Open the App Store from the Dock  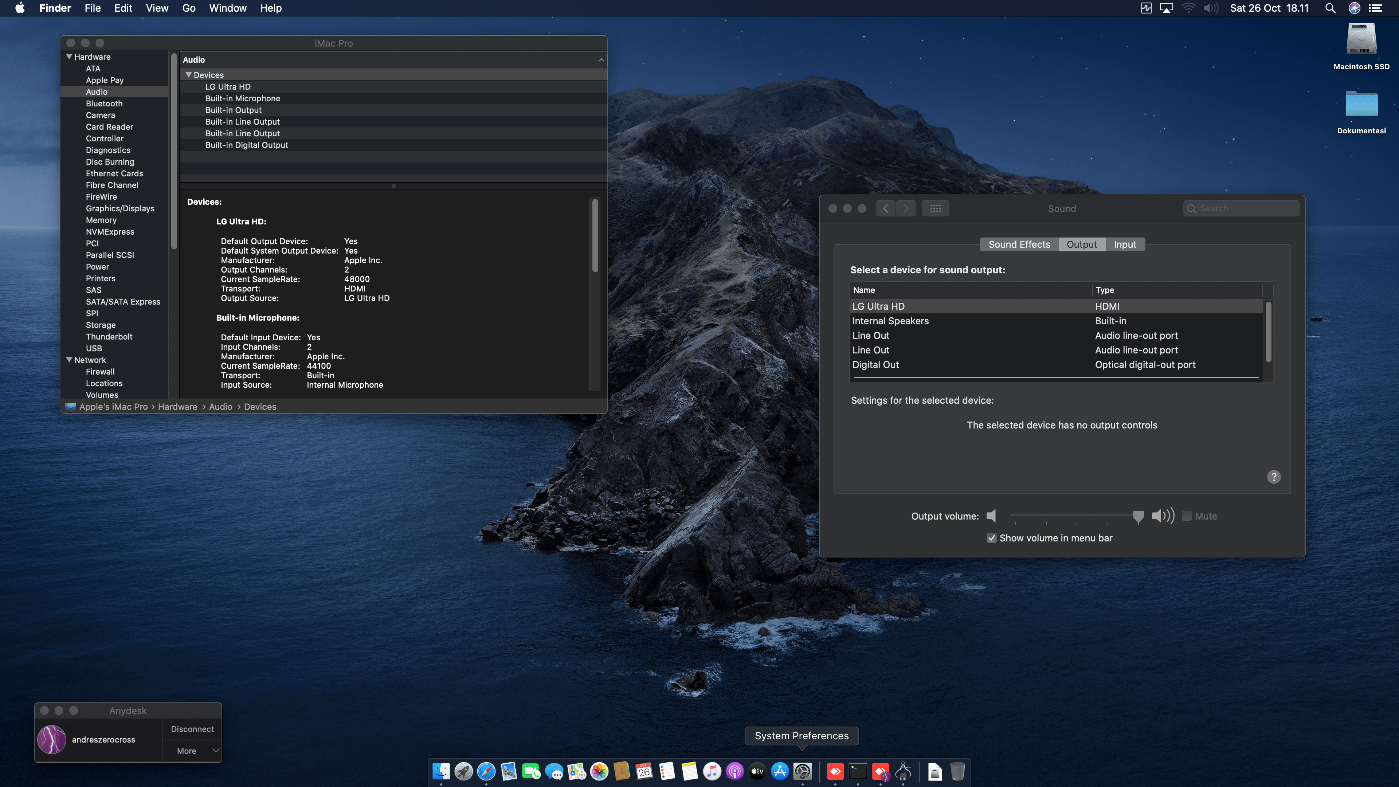780,771
